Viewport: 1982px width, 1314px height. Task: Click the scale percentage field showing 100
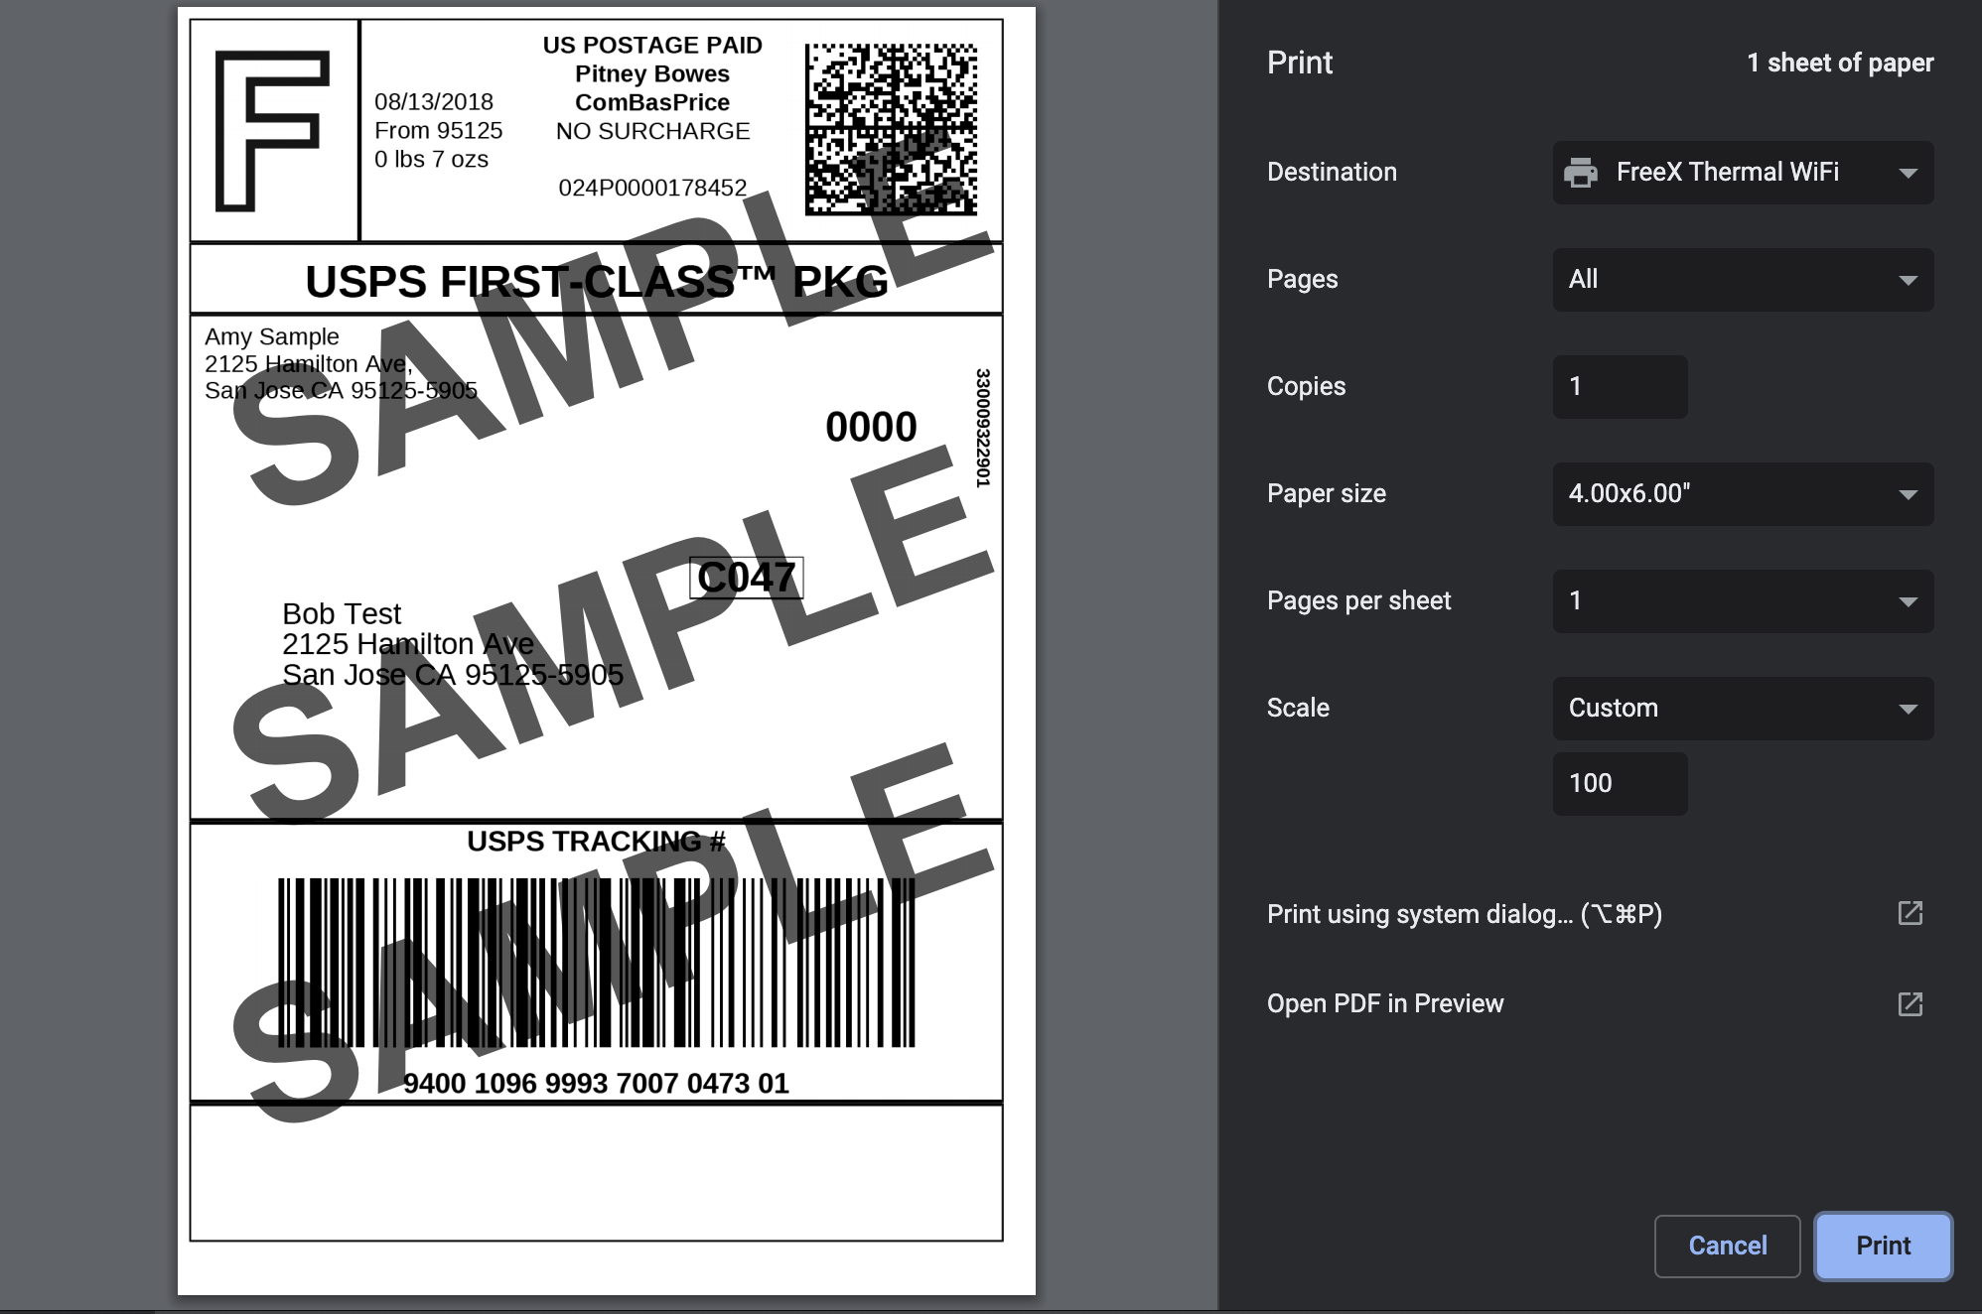[x=1620, y=784]
